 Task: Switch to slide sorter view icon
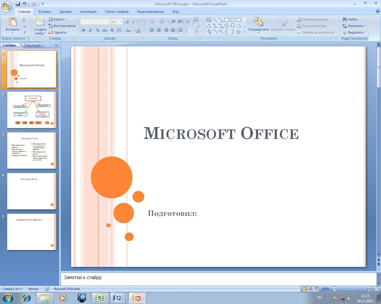point(310,289)
